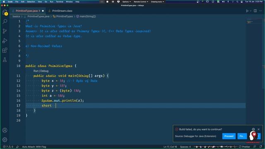Open the Source Control view
The height and width of the screenshot is (149, 265).
pos(5,31)
